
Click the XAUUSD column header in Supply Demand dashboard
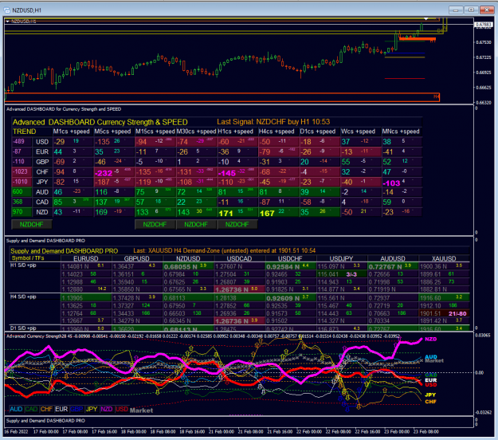[x=444, y=258]
